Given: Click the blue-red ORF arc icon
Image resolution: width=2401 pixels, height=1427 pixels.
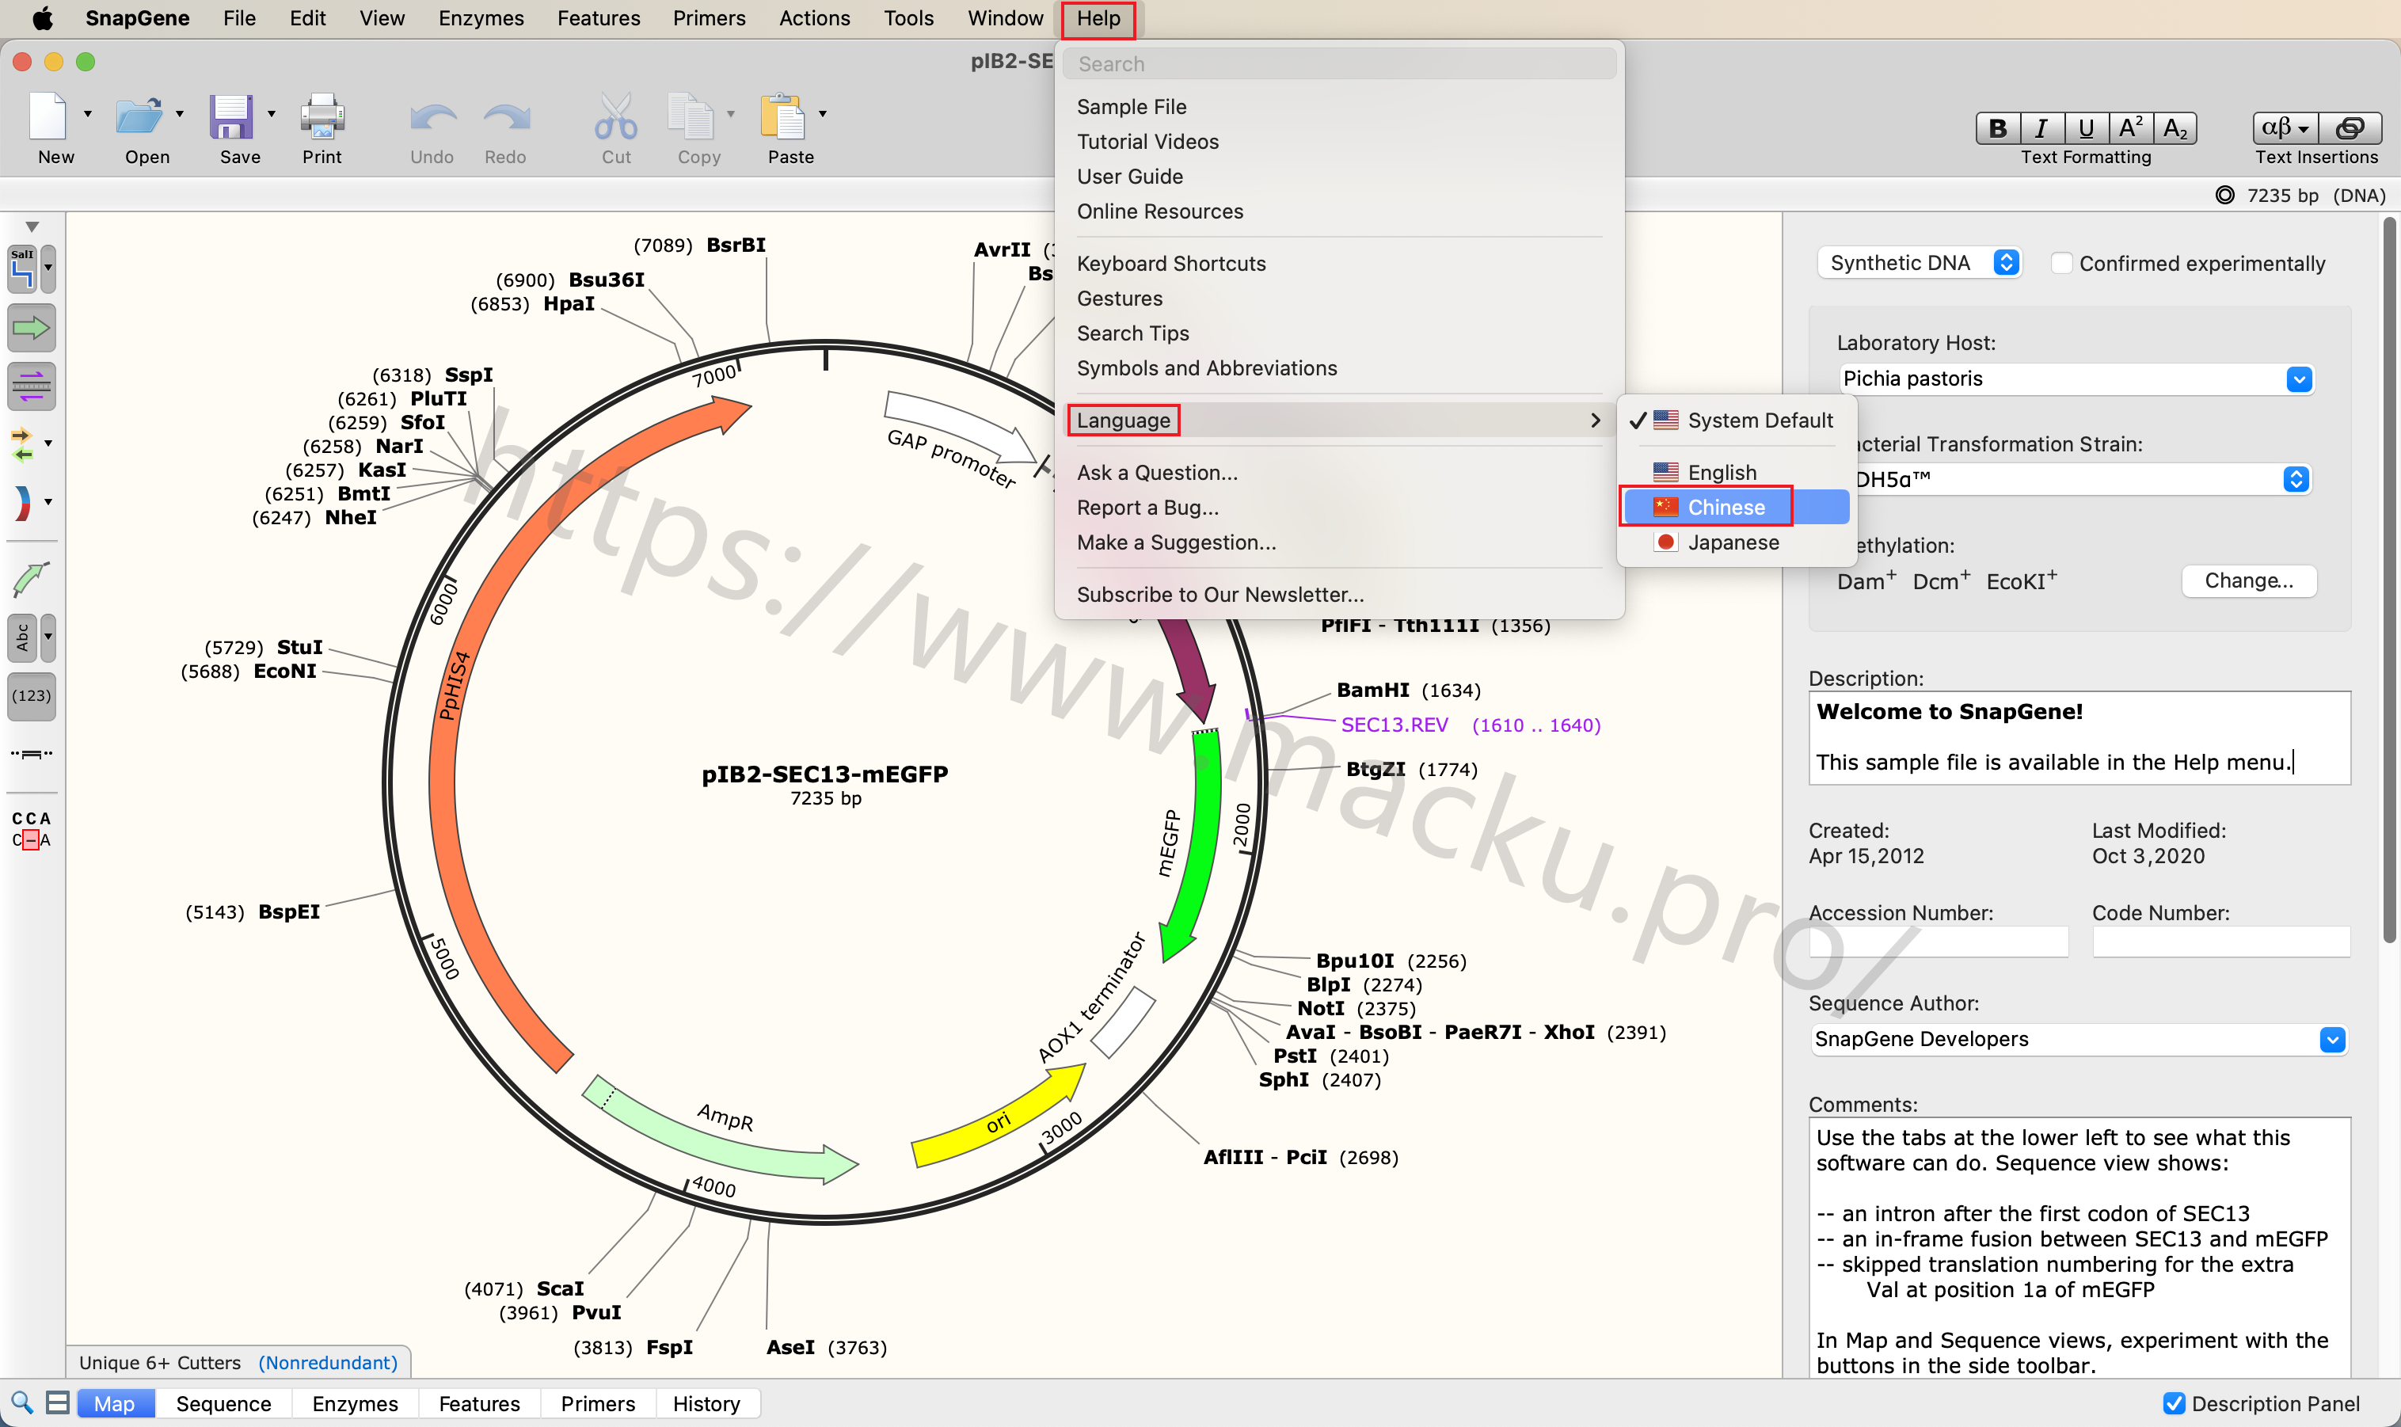Looking at the screenshot, I should [22, 502].
